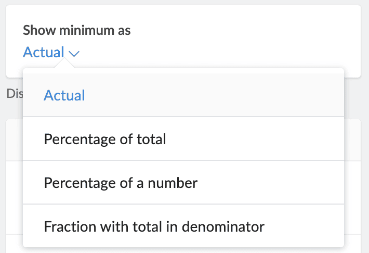
Task: Toggle the downward chevron next to Actual
Action: point(74,53)
